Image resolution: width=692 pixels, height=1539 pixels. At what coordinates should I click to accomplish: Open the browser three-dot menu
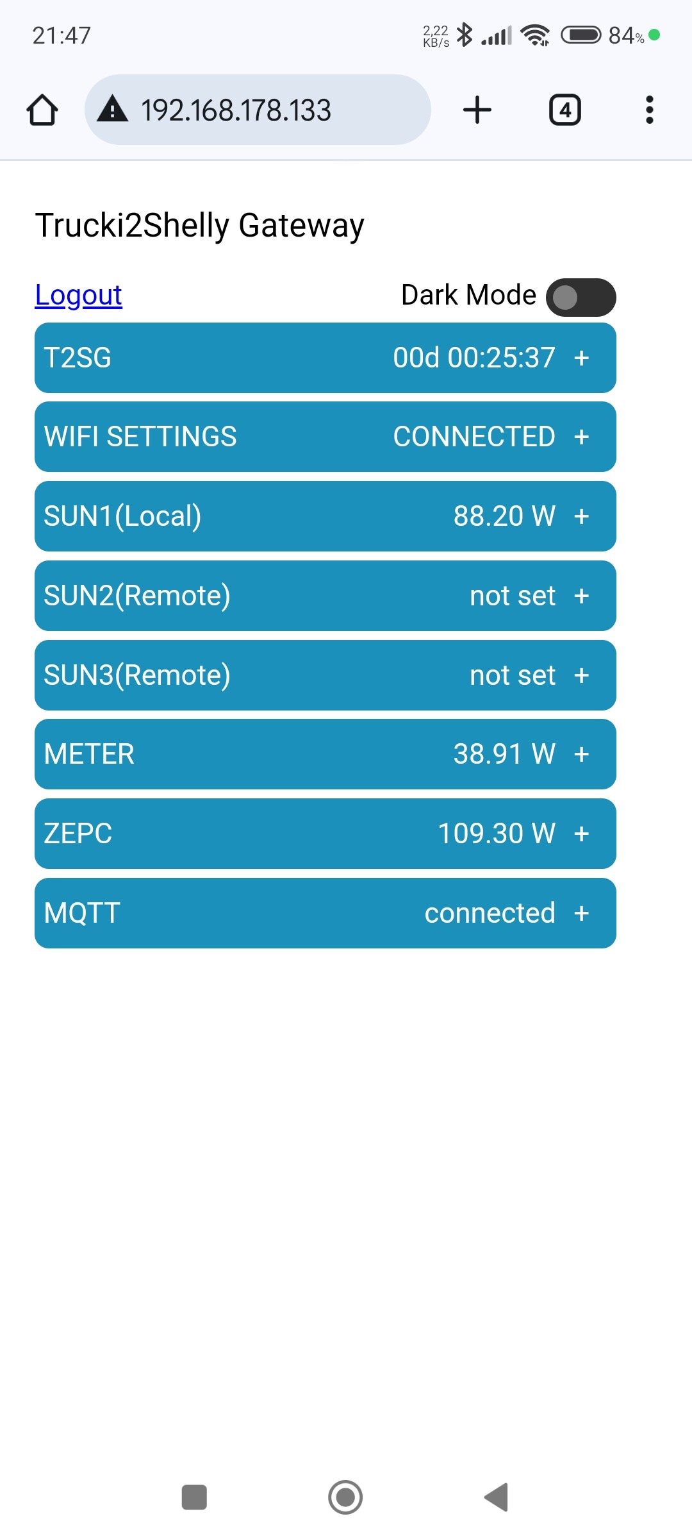pyautogui.click(x=649, y=110)
